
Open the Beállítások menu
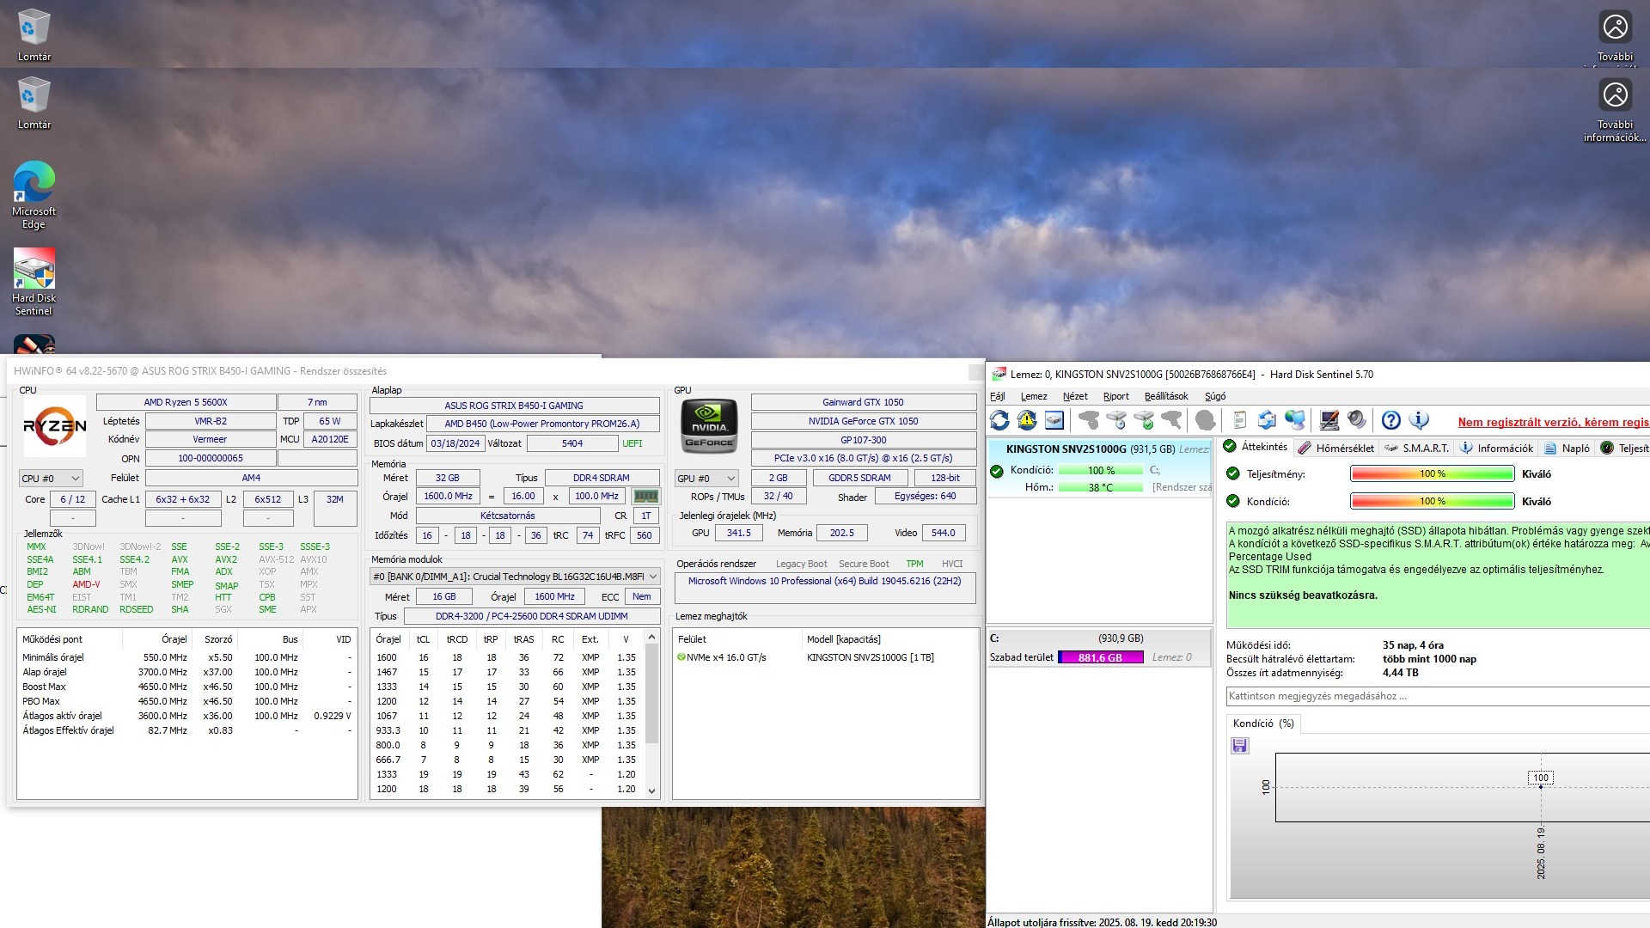click(1165, 396)
